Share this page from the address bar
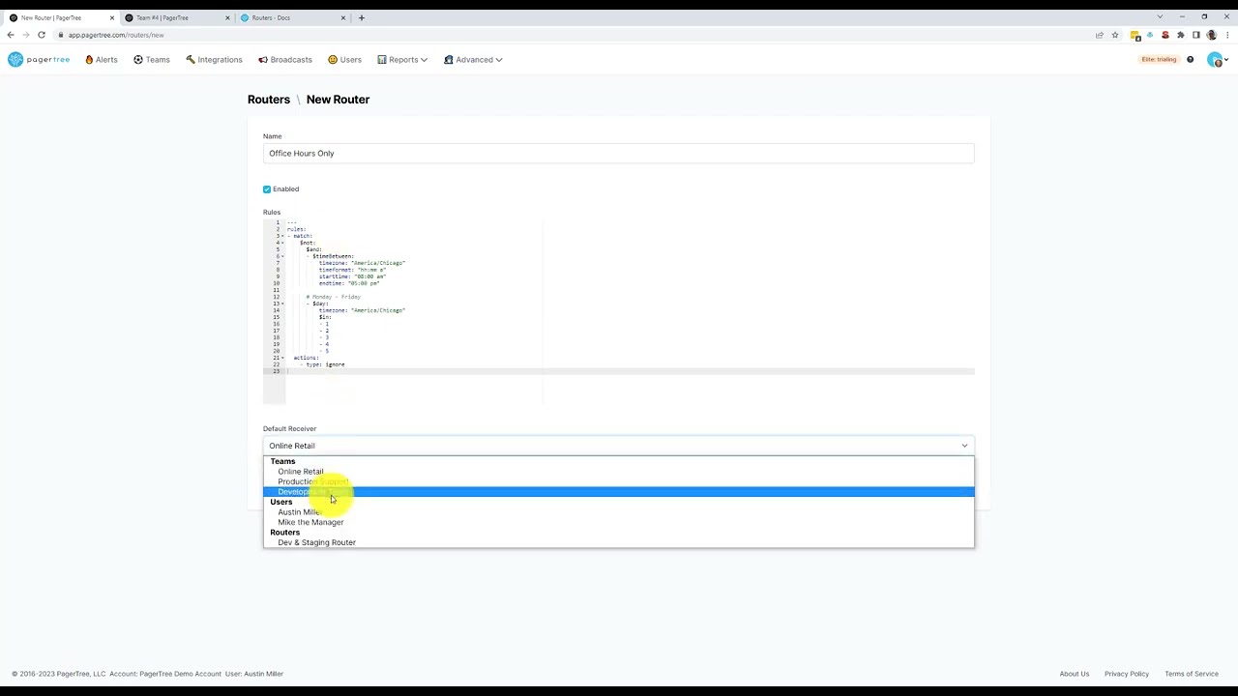The image size is (1238, 696). 1100,35
